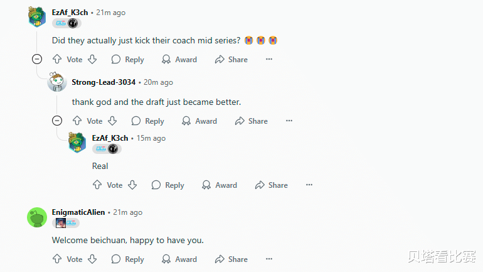Upvote EzAf_K3ch's coach comment
The image size is (483, 272).
pos(57,60)
